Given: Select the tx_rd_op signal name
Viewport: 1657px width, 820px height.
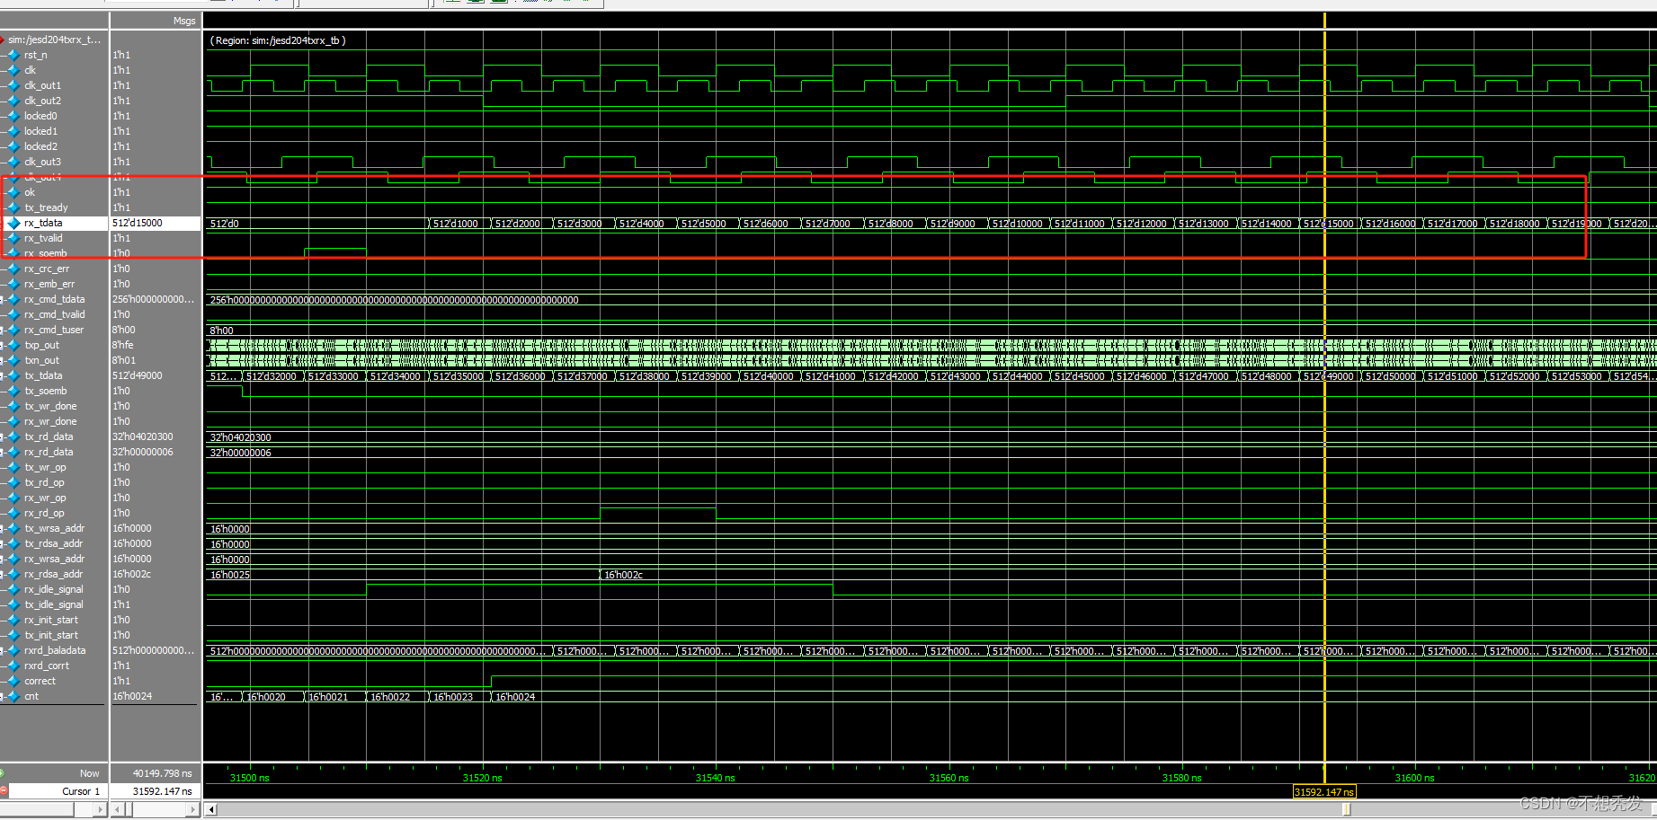Looking at the screenshot, I should 44,482.
